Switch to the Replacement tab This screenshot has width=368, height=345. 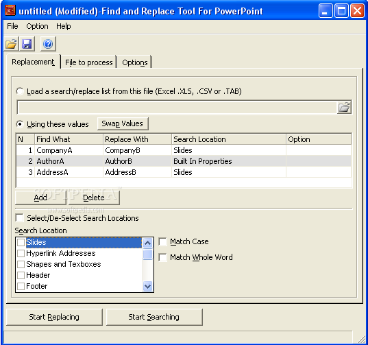(x=33, y=62)
